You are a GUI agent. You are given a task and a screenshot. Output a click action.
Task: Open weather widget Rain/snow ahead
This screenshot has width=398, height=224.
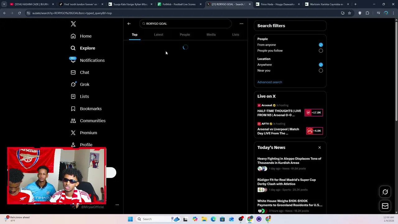tap(17, 219)
